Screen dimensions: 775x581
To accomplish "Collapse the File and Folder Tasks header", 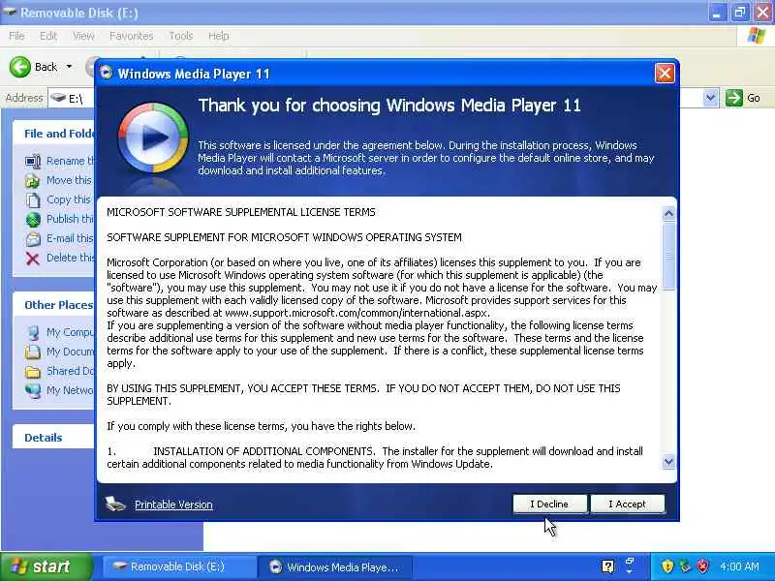I will tap(53, 134).
